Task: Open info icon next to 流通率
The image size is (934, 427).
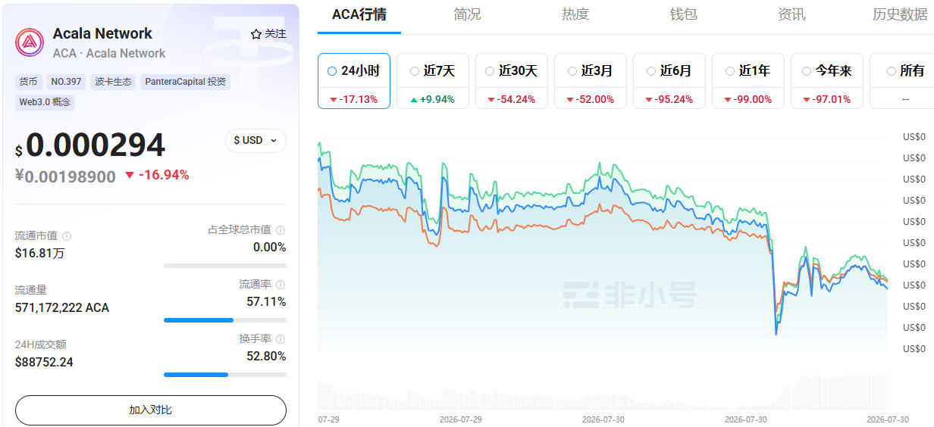Action: 281,285
